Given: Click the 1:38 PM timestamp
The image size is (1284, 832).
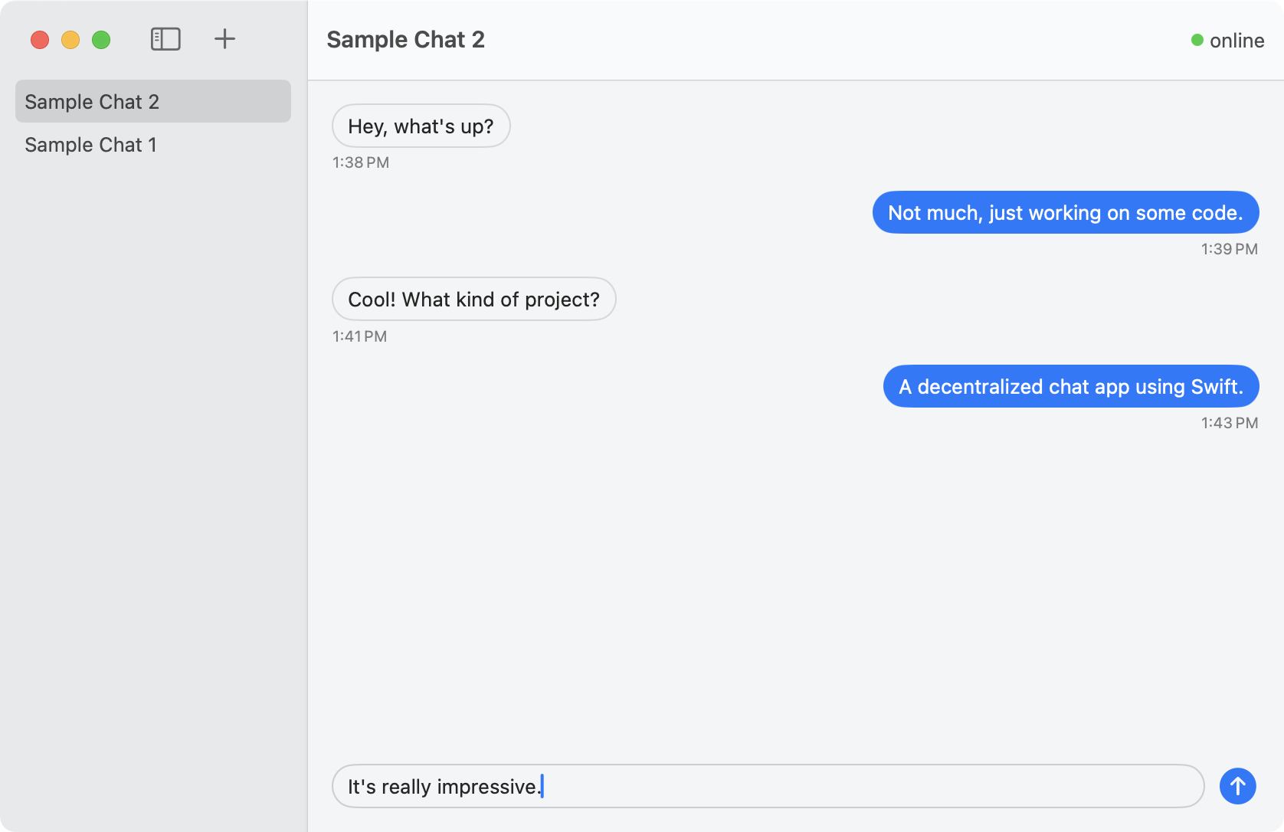Looking at the screenshot, I should [x=361, y=162].
